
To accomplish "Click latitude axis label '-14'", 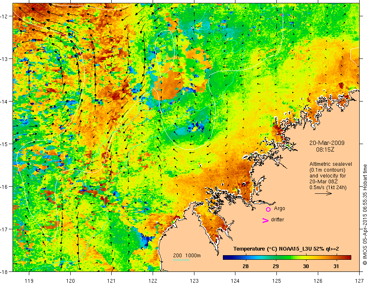I will point(5,101).
